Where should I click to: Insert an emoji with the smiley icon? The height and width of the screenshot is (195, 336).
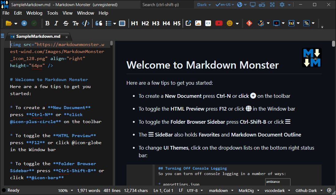click(x=229, y=23)
